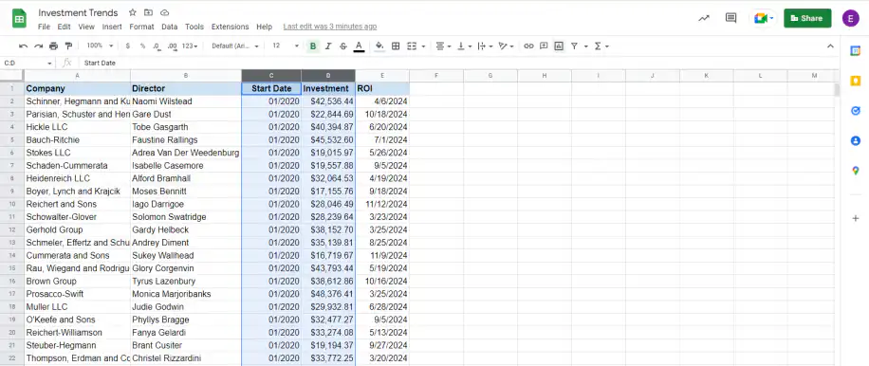Open the Tools menu
This screenshot has width=869, height=366.
coord(194,27)
